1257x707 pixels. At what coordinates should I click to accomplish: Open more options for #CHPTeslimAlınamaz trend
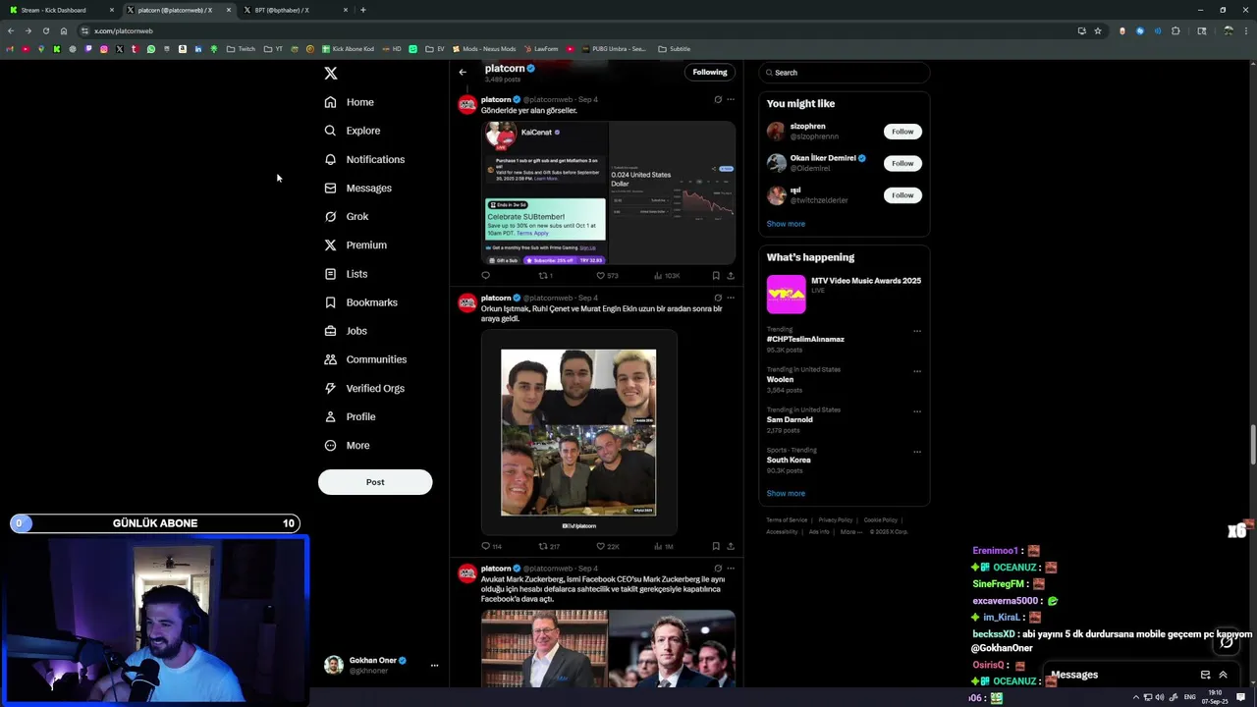[917, 331]
